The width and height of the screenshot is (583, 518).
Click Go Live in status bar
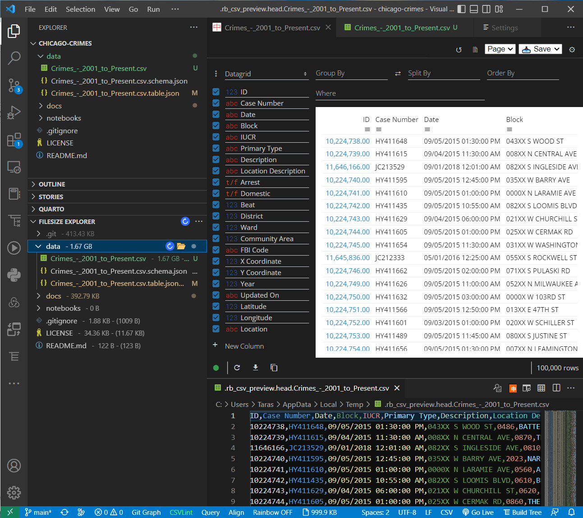click(x=478, y=512)
